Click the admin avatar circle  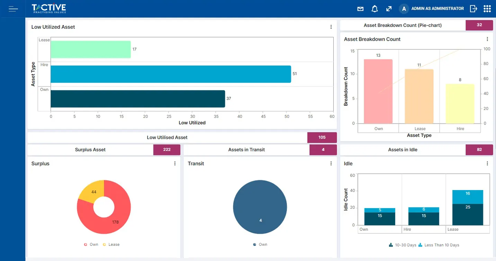tap(404, 9)
